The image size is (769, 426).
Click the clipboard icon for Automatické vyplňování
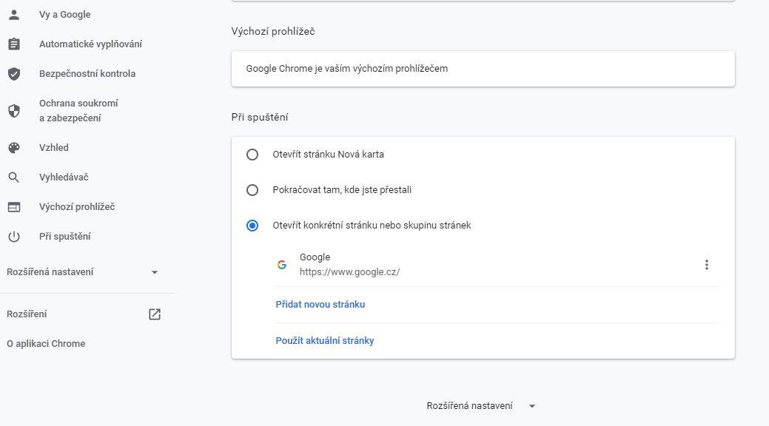pos(14,44)
